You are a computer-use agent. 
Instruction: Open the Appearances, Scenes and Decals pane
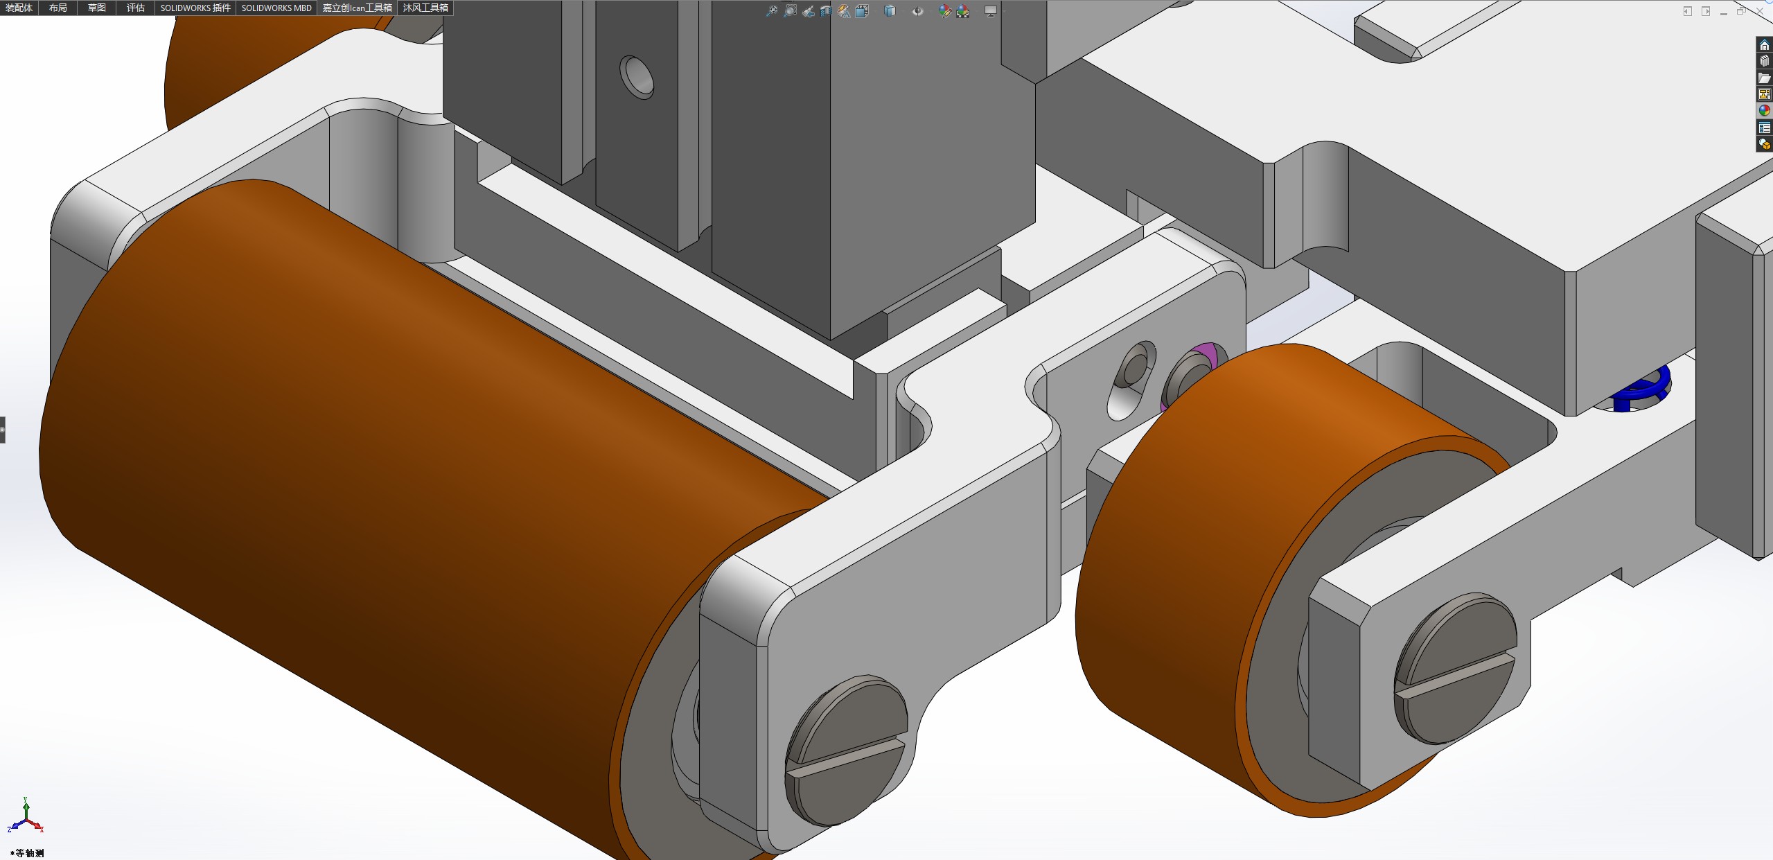[1764, 111]
